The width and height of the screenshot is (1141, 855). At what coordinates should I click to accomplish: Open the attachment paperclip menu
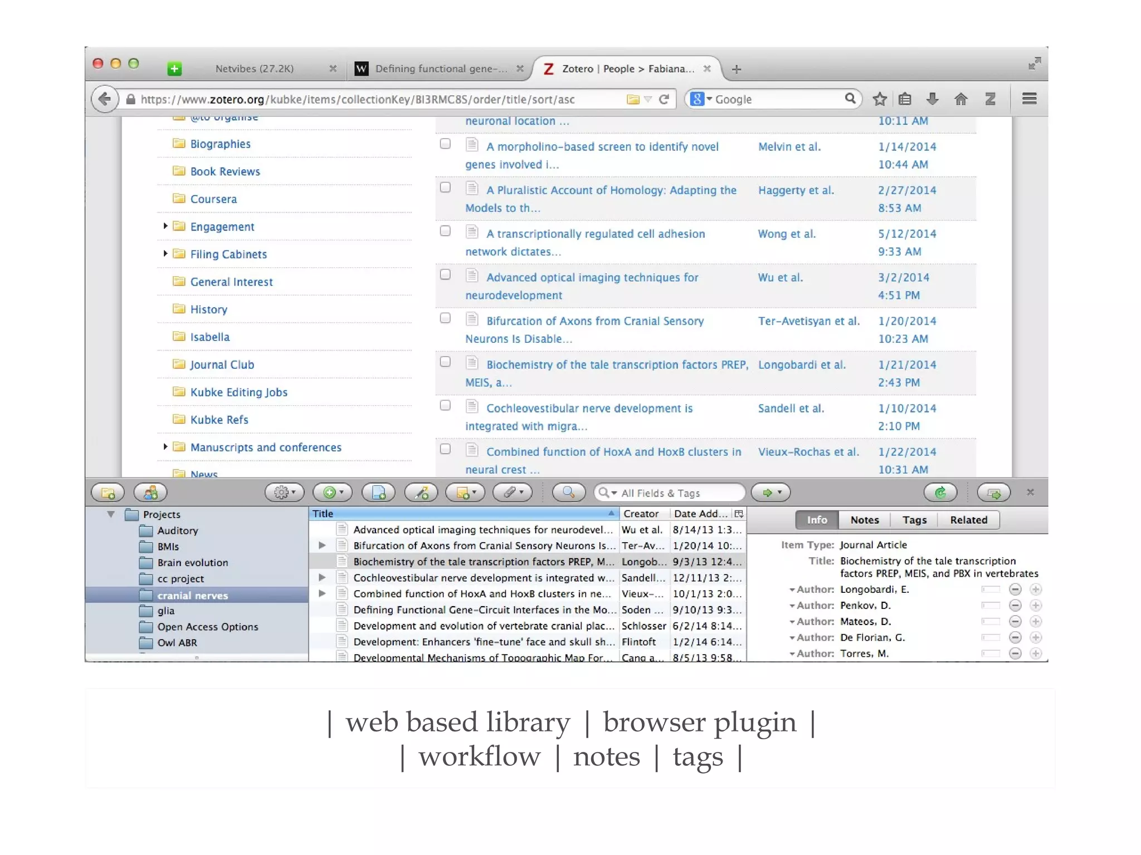click(x=513, y=493)
